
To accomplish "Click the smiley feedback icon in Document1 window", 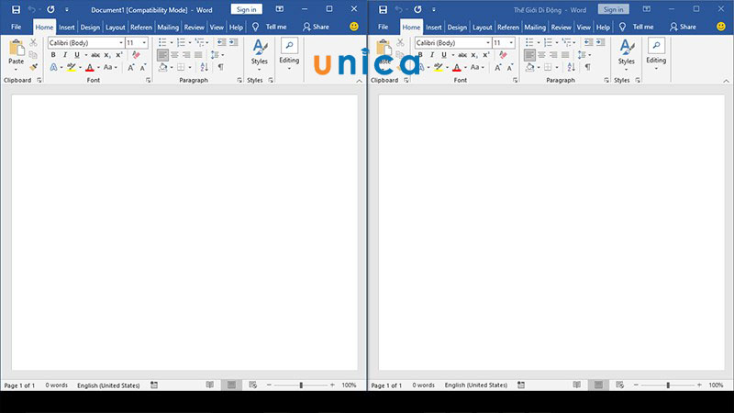I will click(354, 27).
